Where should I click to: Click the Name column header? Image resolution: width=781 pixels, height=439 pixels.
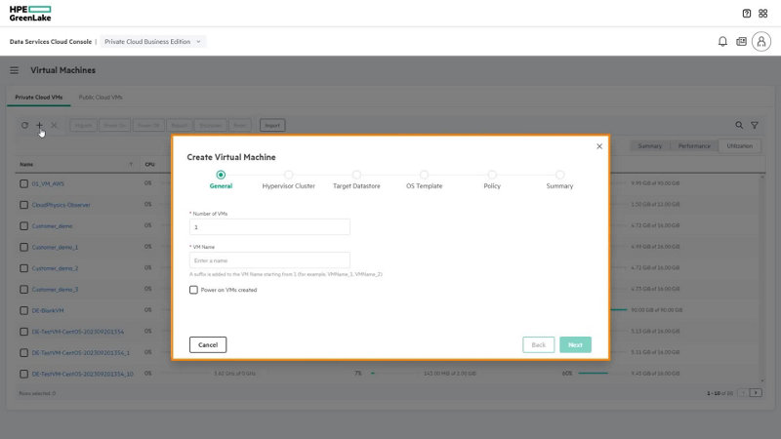tap(26, 164)
